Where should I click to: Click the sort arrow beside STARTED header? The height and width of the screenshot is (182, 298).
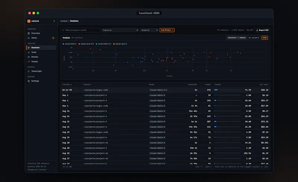coord(71,85)
